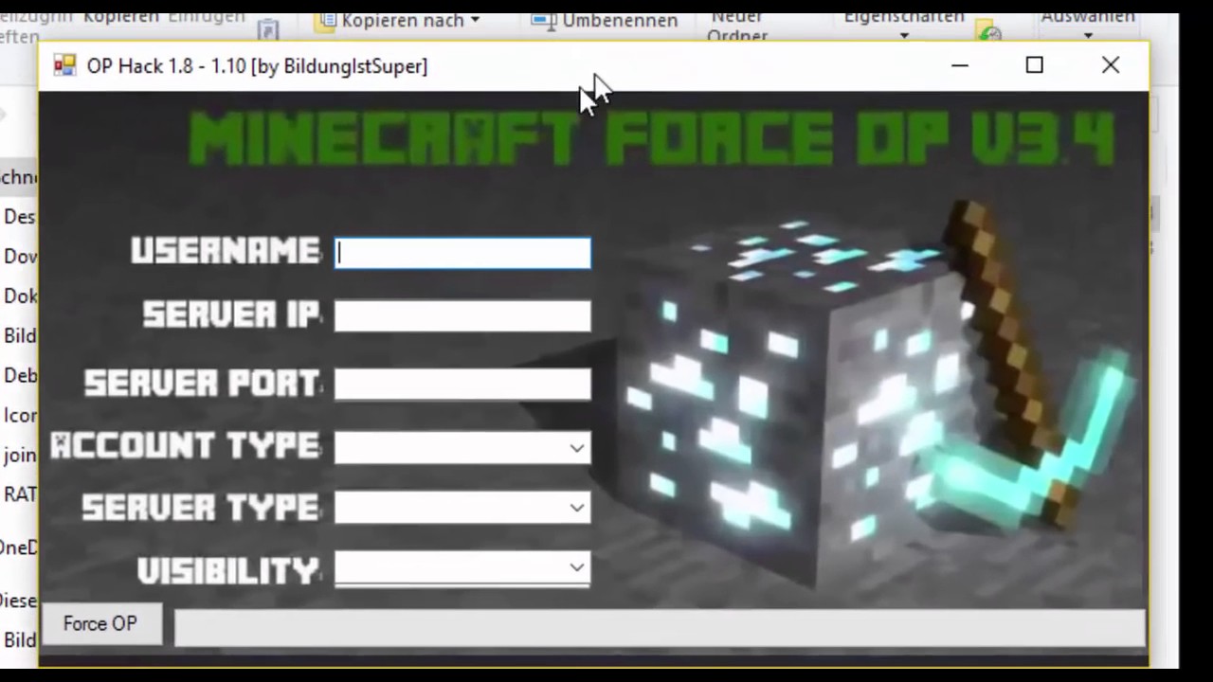The width and height of the screenshot is (1213, 682).
Task: Click 'Kopieren' in the Explorer ribbon
Action: [121, 17]
